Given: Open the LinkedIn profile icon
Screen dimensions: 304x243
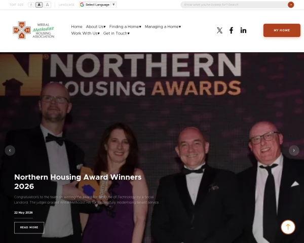Looking at the screenshot, I should (x=243, y=30).
